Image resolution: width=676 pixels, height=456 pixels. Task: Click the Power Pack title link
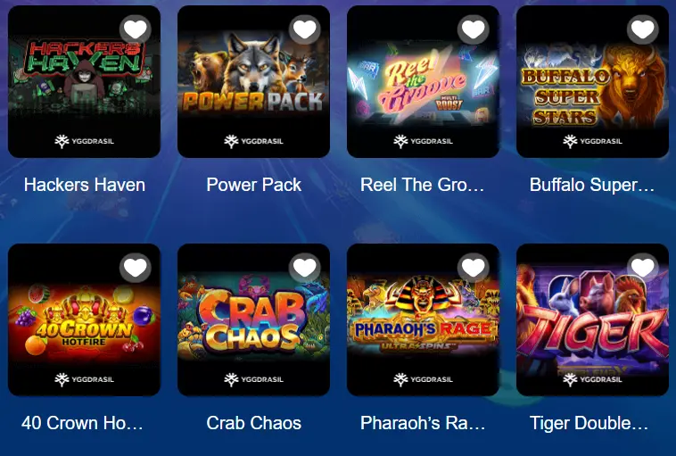[253, 185]
